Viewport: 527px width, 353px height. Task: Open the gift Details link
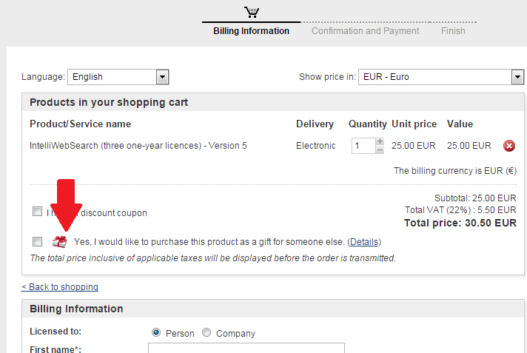click(364, 242)
